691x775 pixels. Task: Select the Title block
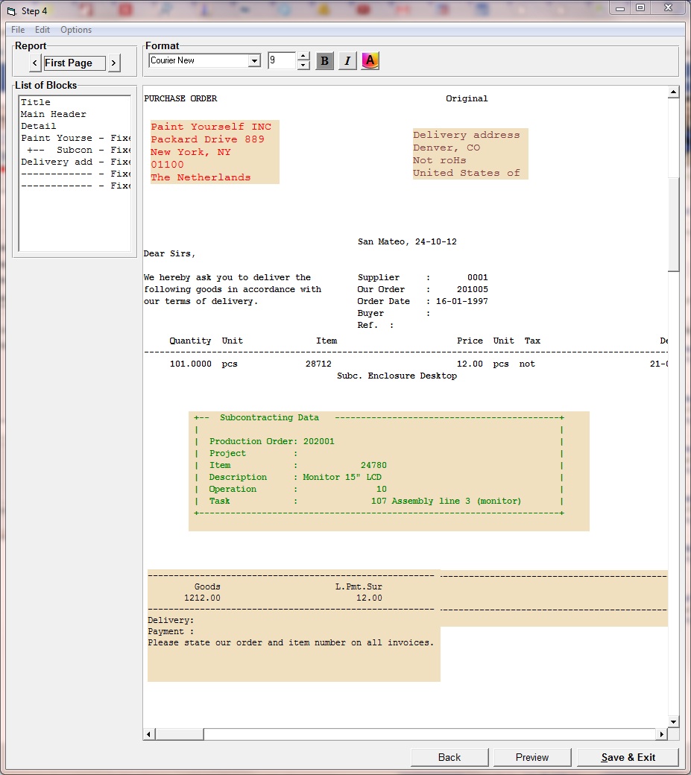[35, 102]
